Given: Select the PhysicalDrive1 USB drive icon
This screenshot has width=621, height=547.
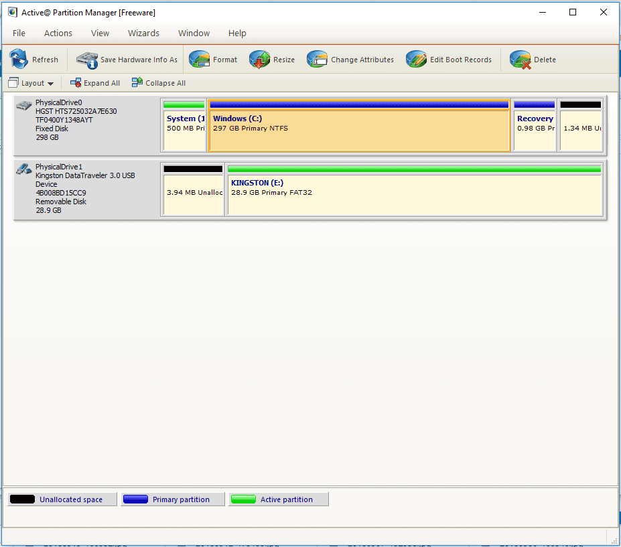Looking at the screenshot, I should (24, 169).
